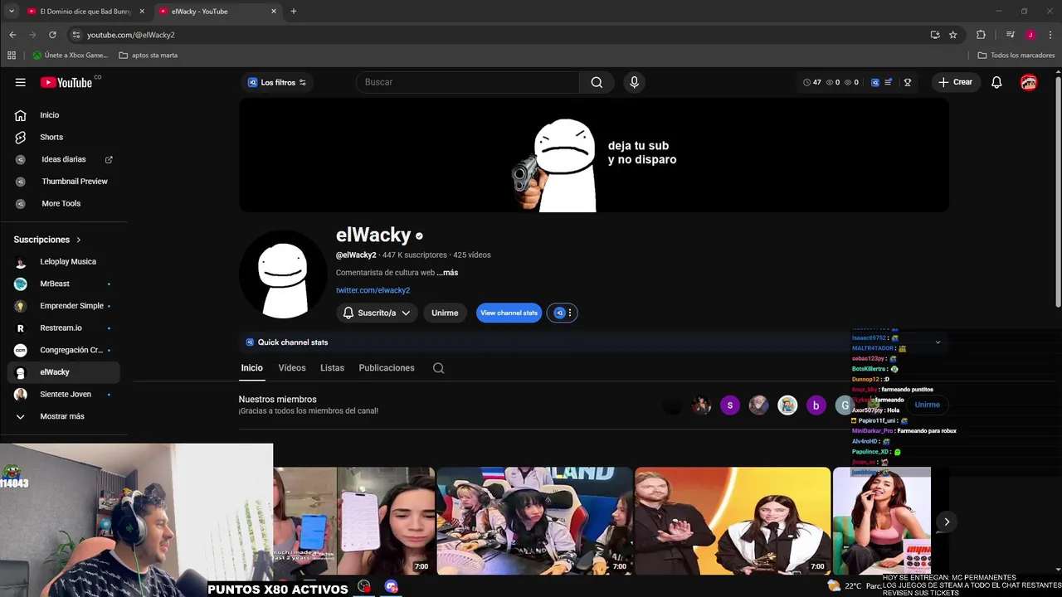Go to the YouTube home logo
This screenshot has height=597, width=1062.
pyautogui.click(x=66, y=82)
